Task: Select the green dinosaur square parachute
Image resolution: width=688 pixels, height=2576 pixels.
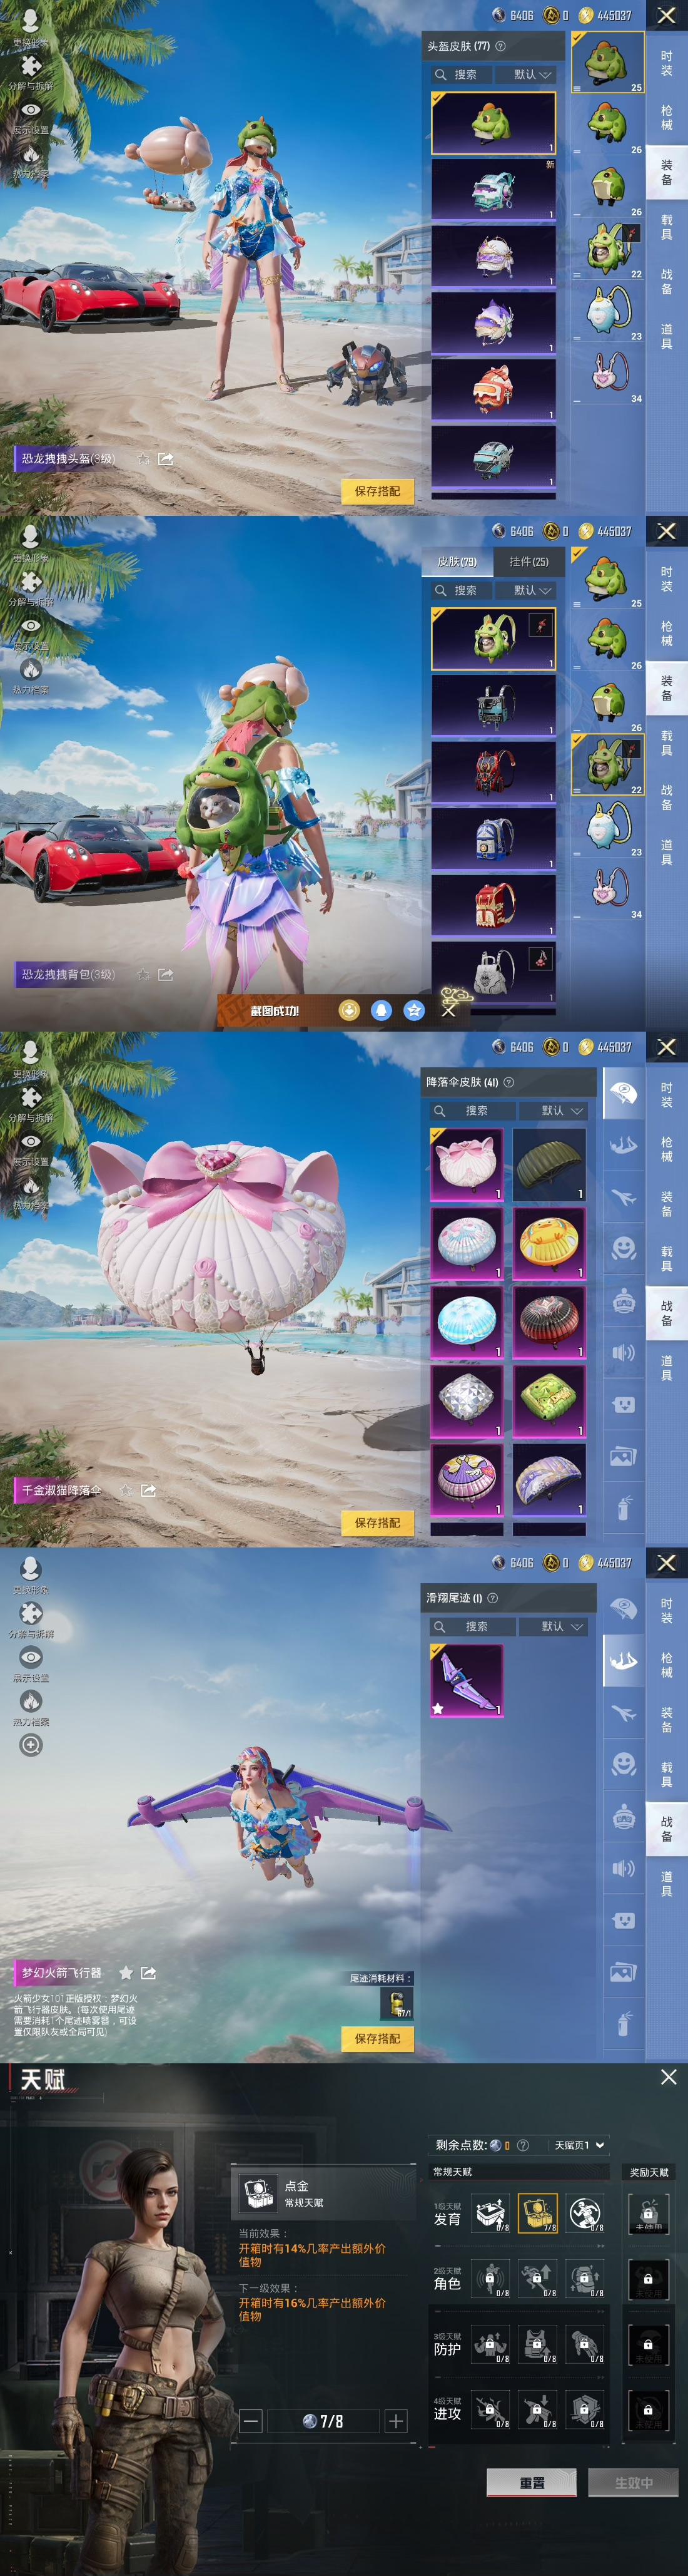Action: [x=549, y=1401]
